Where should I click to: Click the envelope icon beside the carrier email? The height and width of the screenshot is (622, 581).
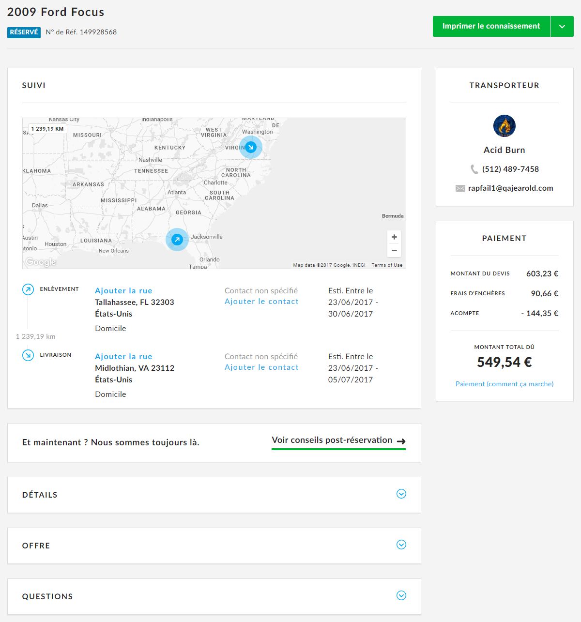(460, 188)
